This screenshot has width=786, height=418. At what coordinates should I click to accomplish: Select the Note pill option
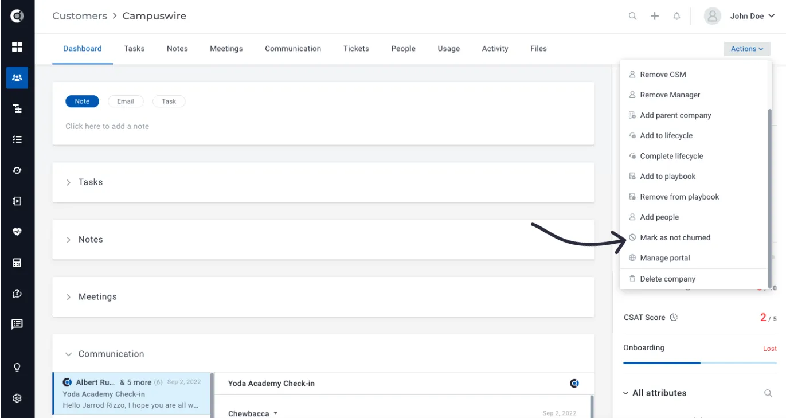coord(83,101)
